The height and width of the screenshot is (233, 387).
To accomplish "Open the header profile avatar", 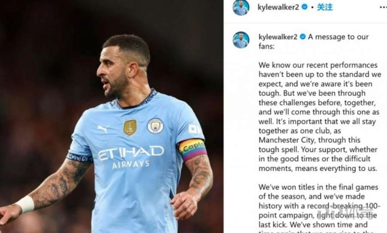I will 241,7.
